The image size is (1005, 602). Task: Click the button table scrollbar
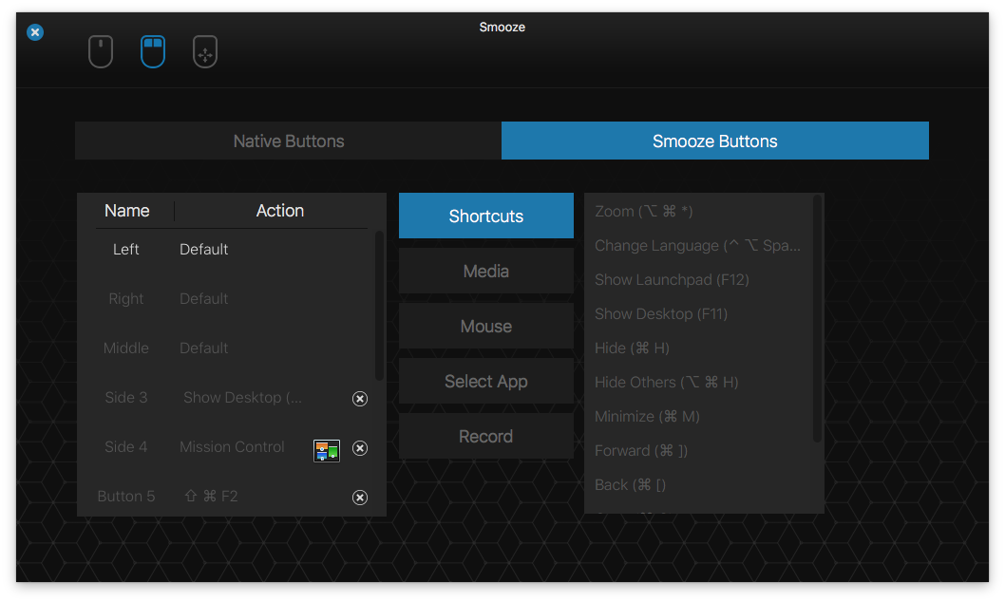click(x=379, y=306)
